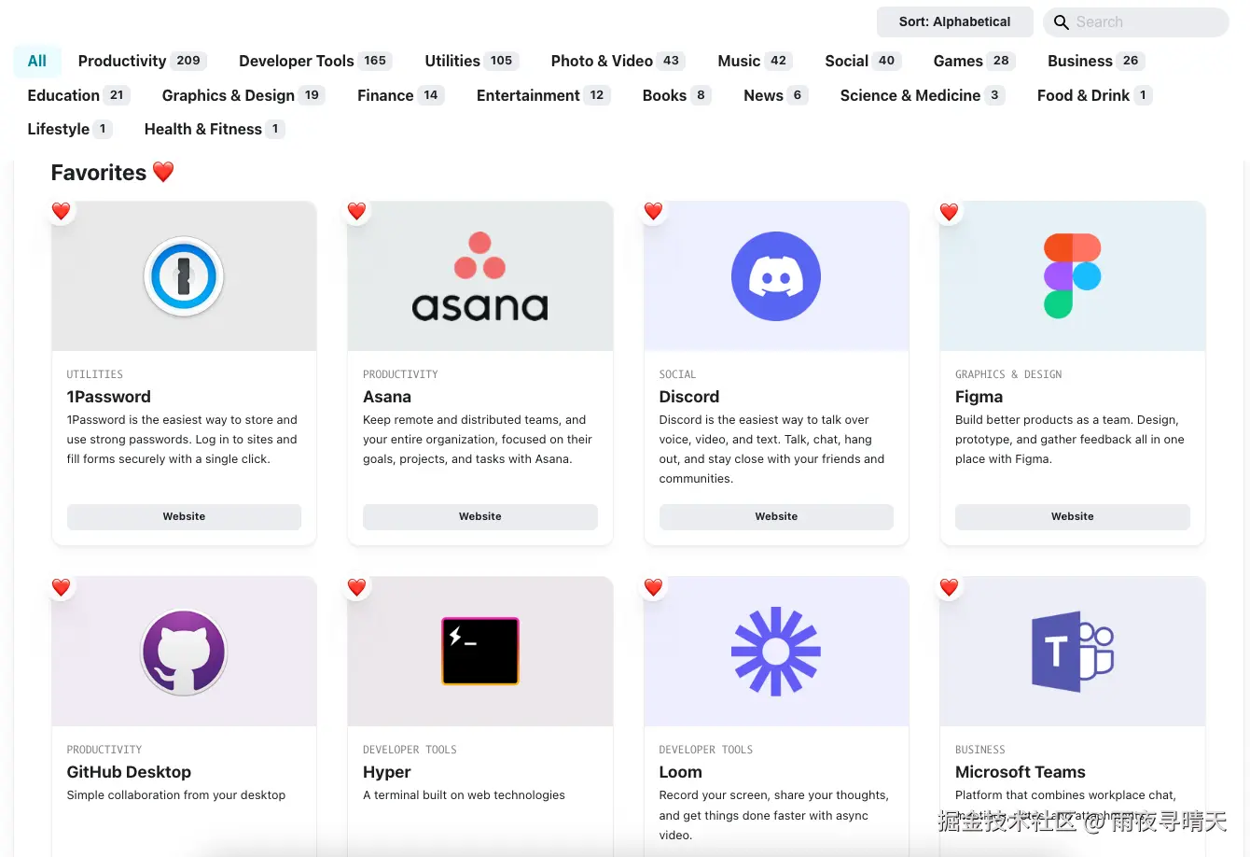The image size is (1250, 857).
Task: Toggle the heart on the Discord card
Action: [x=653, y=212]
